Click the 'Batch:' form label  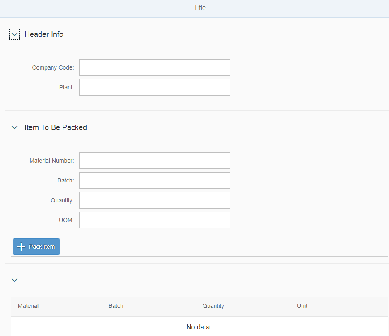[66, 181]
